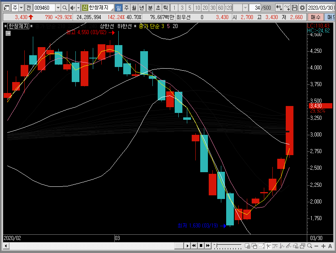
Task: Switch to 분 minute chart period
Action: [150, 8]
